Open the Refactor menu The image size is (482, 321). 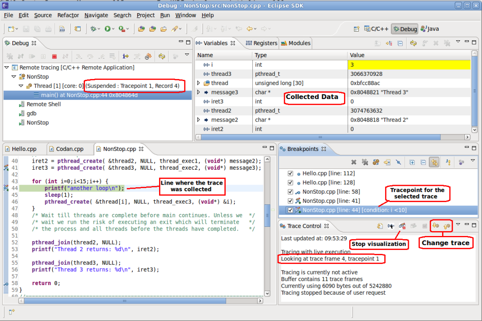(x=68, y=15)
